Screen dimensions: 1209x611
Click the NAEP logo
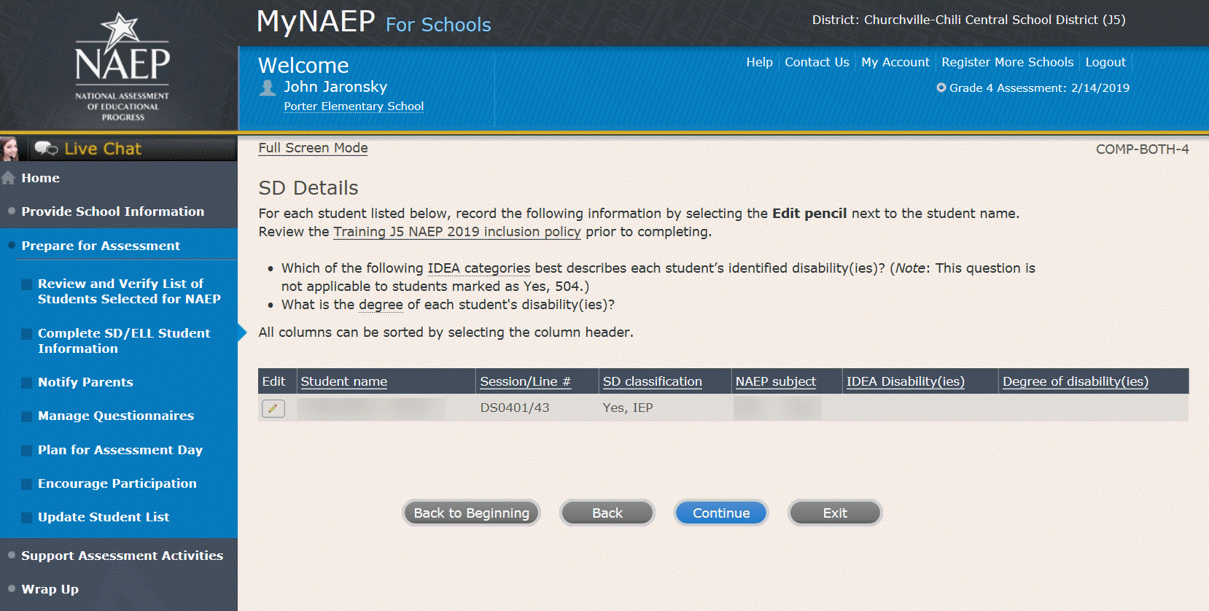pos(122,66)
